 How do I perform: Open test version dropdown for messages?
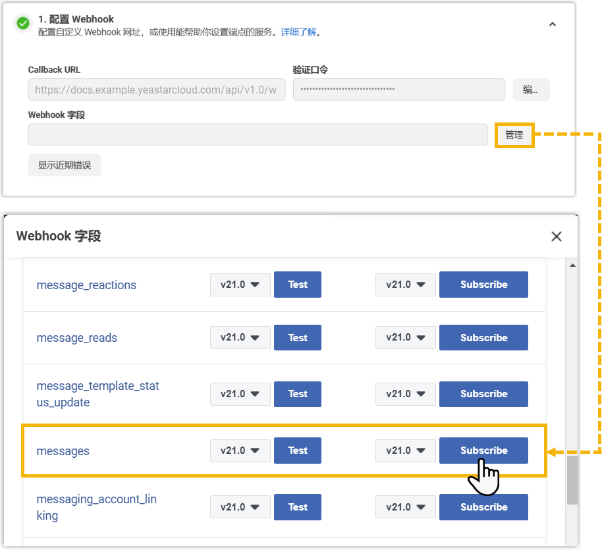pyautogui.click(x=240, y=451)
